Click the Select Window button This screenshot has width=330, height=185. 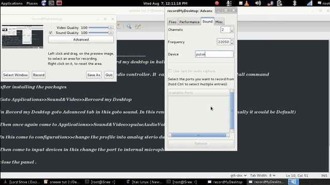pos(15,75)
